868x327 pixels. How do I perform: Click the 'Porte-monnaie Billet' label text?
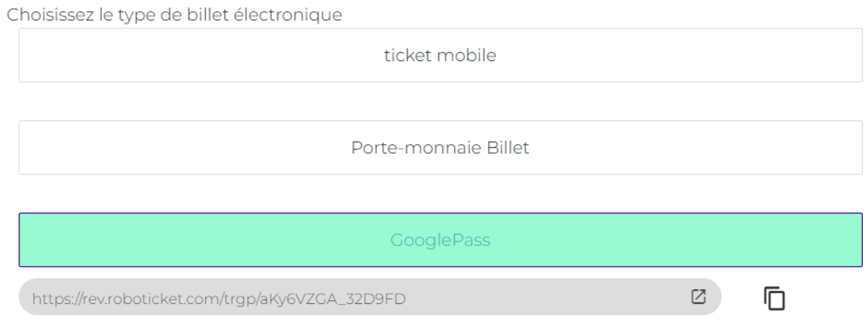440,148
